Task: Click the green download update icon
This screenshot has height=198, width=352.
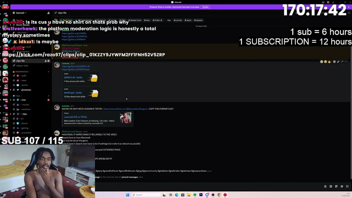Action: (333, 2)
